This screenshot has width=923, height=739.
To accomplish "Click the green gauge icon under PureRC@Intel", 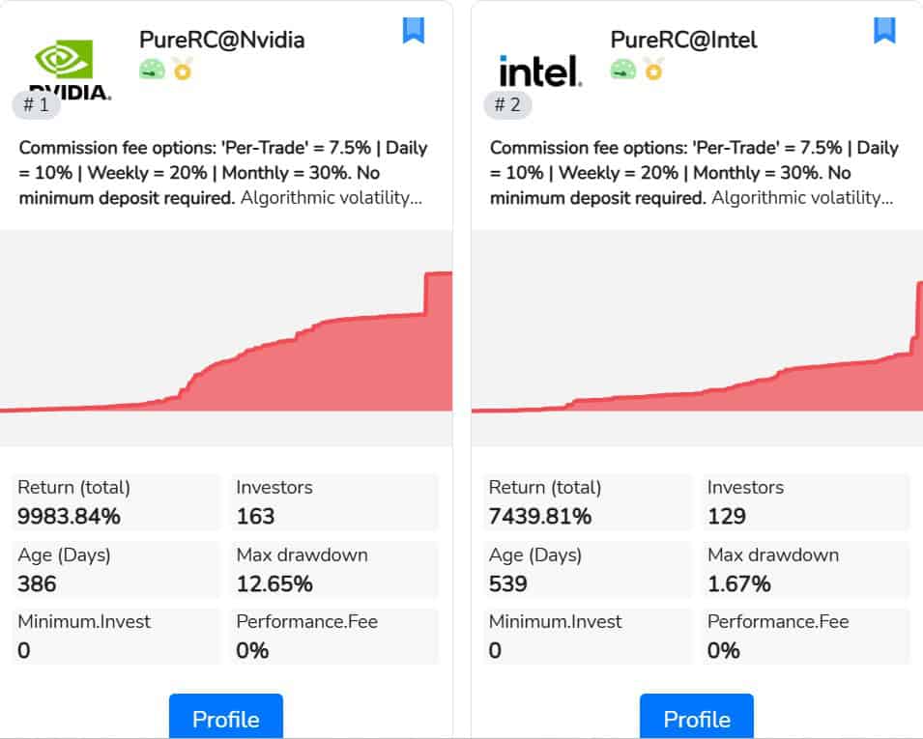I will pos(623,69).
